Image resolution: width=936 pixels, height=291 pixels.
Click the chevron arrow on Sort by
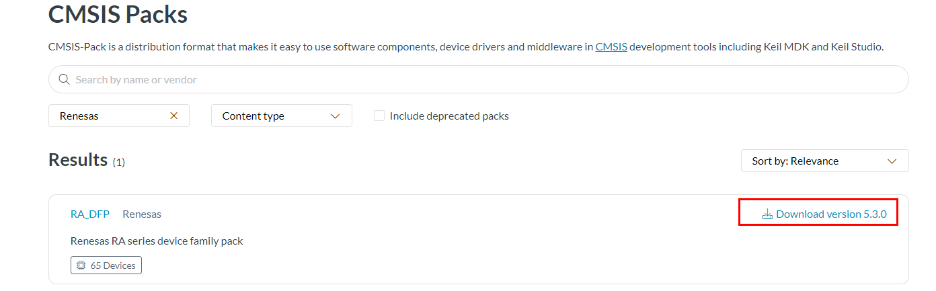pos(892,161)
